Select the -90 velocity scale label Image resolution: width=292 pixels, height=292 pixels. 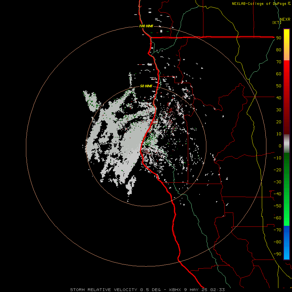click(277, 254)
